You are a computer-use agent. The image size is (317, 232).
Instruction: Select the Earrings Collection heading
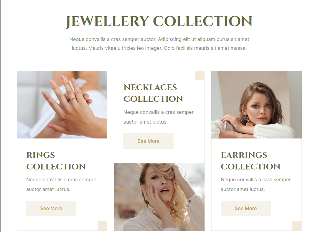pyautogui.click(x=250, y=161)
